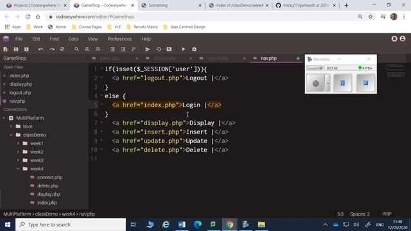Click the strikethrough lines toolbar icon
The width and height of the screenshot is (411, 231).
[x=98, y=49]
